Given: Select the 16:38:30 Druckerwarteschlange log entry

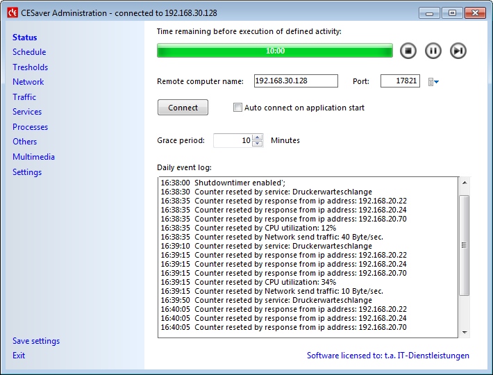Looking at the screenshot, I should [267, 192].
